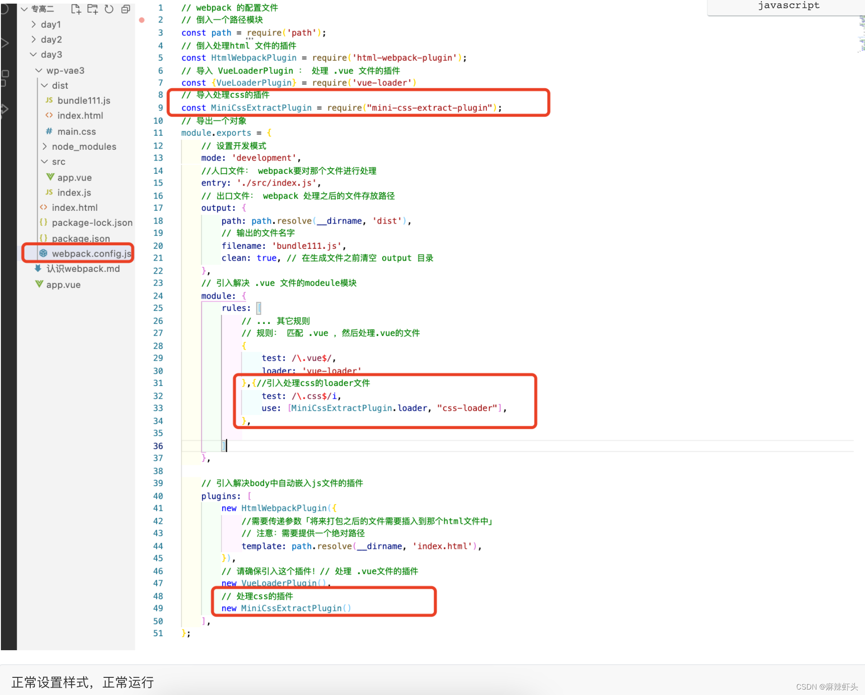Viewport: 865px width, 695px height.
Task: Click the New File icon in explorer header
Action: [76, 9]
